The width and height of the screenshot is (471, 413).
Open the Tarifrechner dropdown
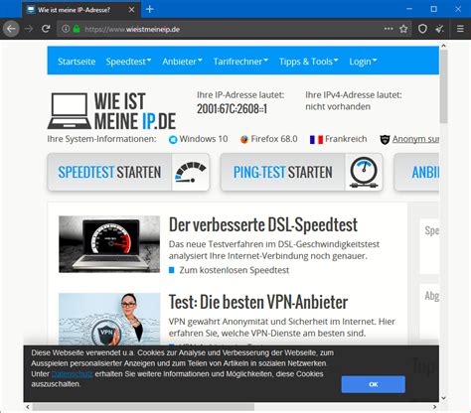pyautogui.click(x=240, y=62)
